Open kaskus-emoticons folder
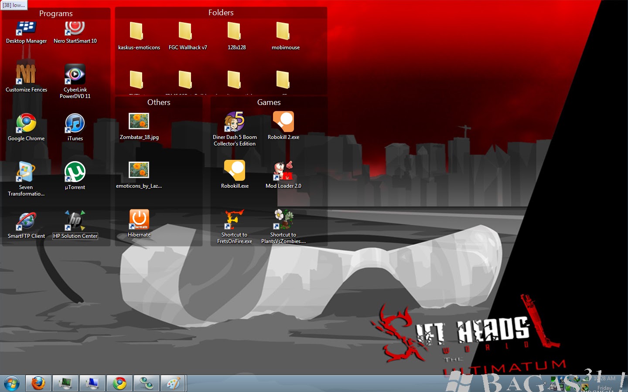This screenshot has width=628, height=392. click(137, 31)
